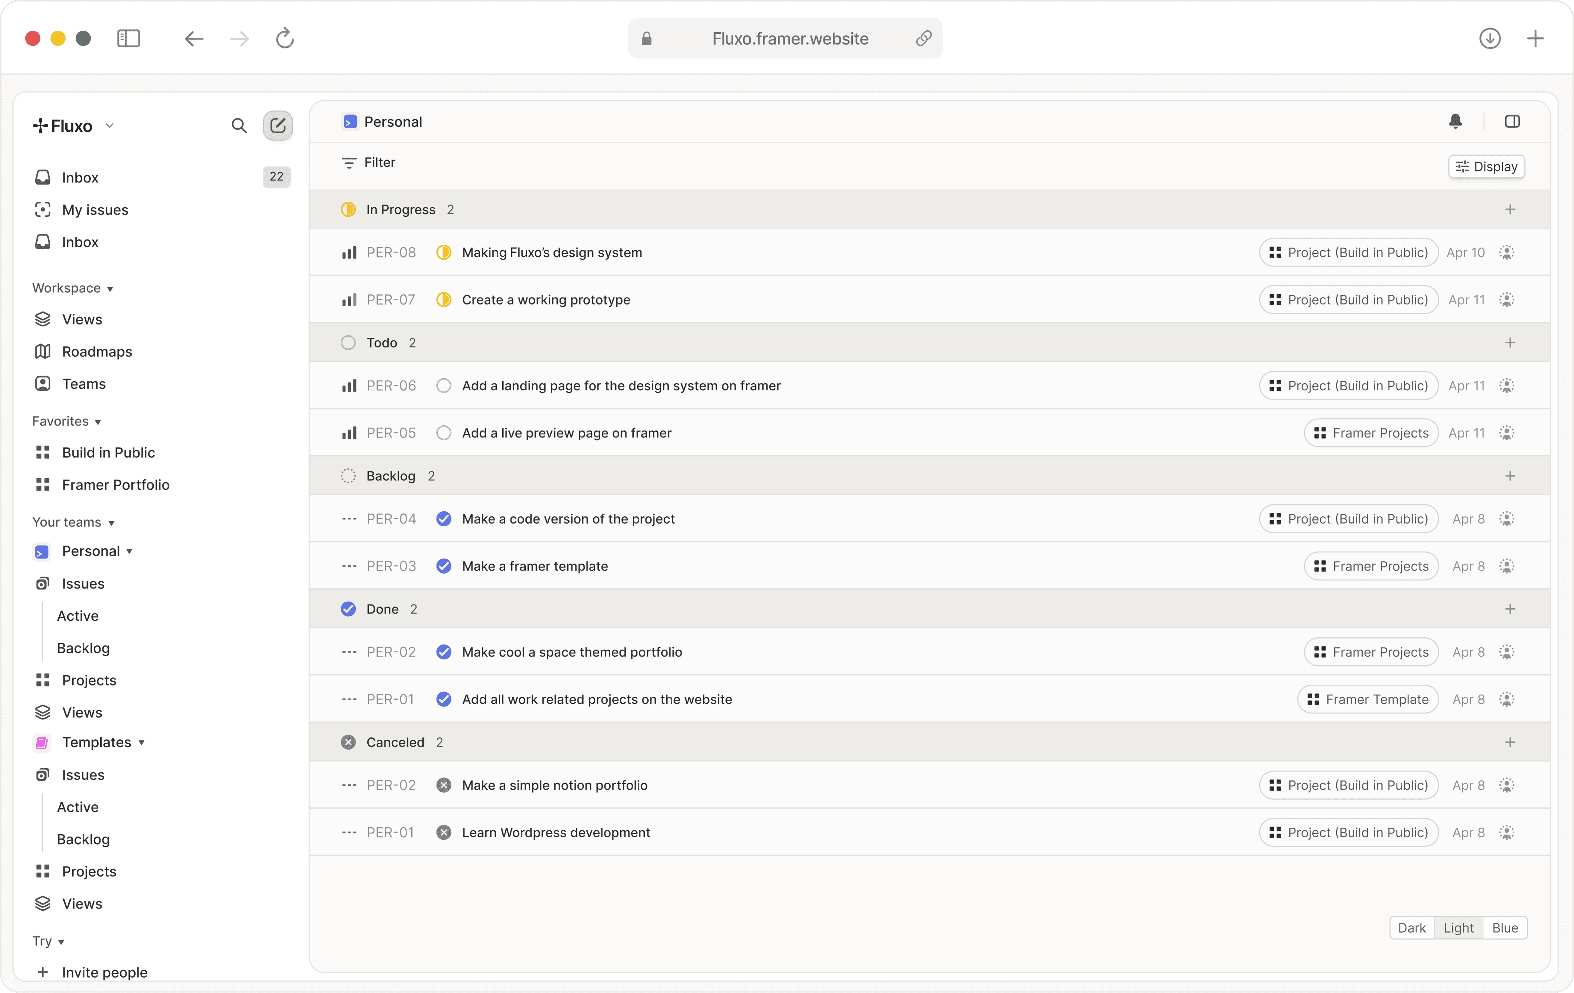Image resolution: width=1574 pixels, height=993 pixels.
Task: Select My issues in the sidebar
Action: click(x=95, y=209)
